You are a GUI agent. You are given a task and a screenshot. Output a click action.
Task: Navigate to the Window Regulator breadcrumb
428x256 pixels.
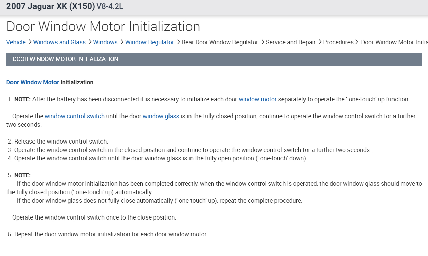click(149, 42)
